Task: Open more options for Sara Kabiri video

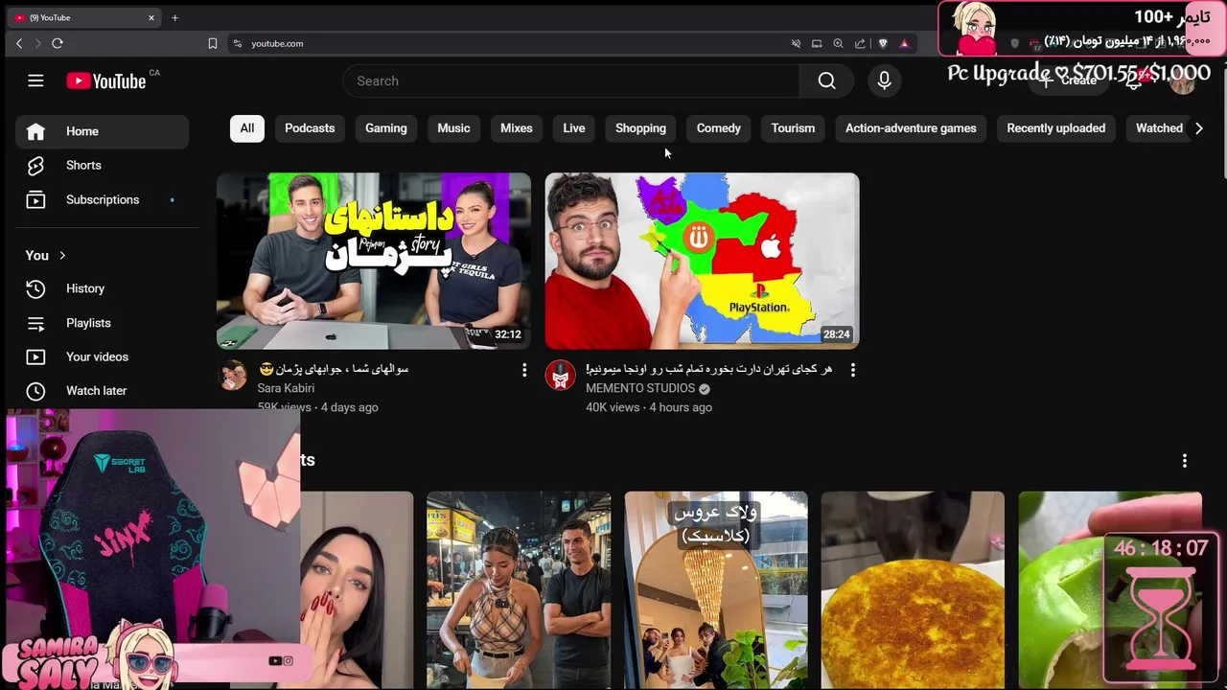Action: click(x=523, y=370)
